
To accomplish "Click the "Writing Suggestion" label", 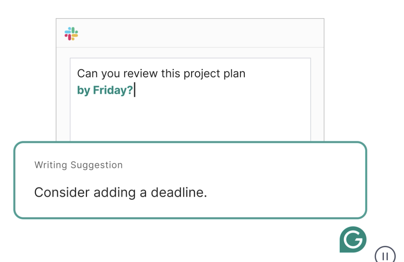I will tap(78, 165).
